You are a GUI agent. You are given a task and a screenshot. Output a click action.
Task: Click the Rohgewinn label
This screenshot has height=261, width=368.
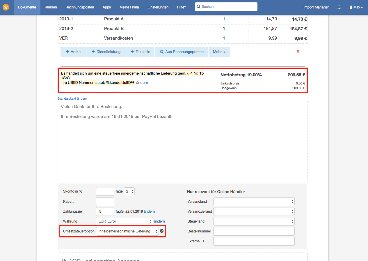[x=229, y=88]
